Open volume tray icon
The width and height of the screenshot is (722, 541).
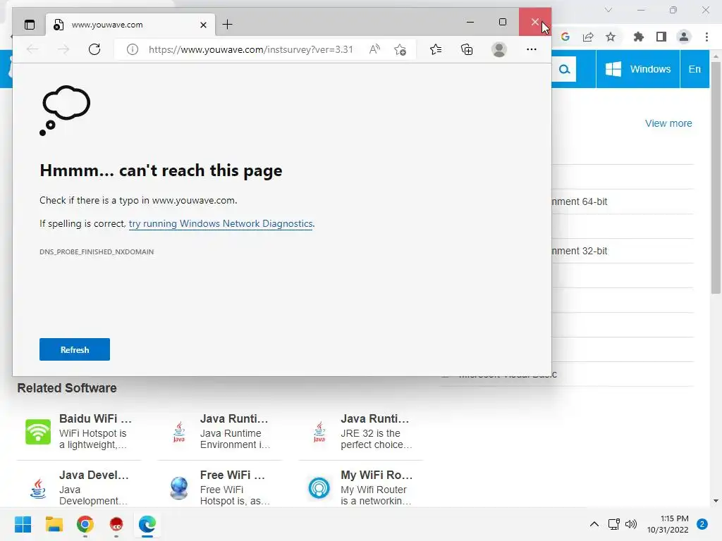[x=631, y=524]
